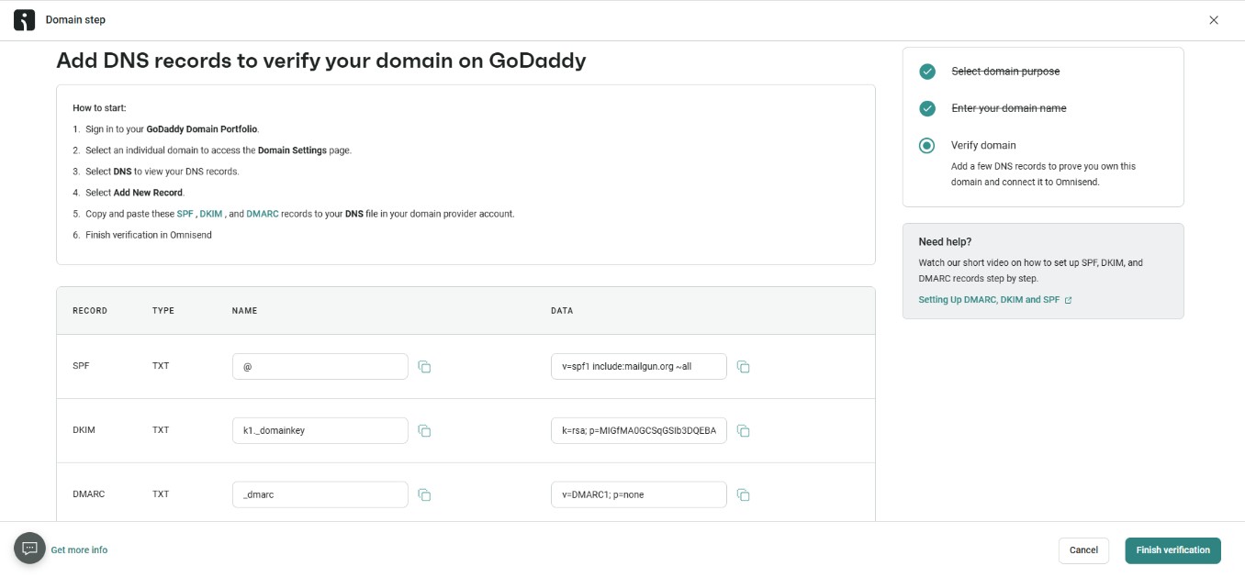Click the SPF name field with @

click(x=320, y=366)
